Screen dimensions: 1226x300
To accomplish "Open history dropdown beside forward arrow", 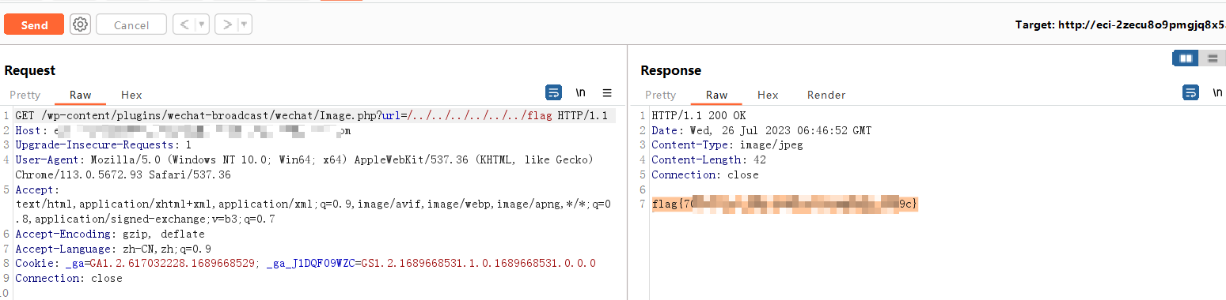I will [x=245, y=24].
